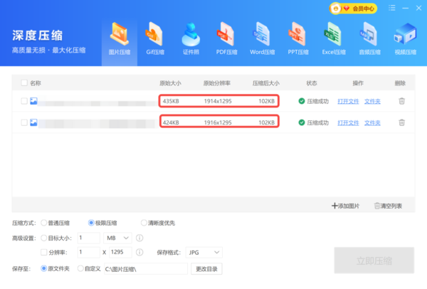Click the 1914x1295 resolution cell
This screenshot has height=289, width=427.
coord(218,101)
